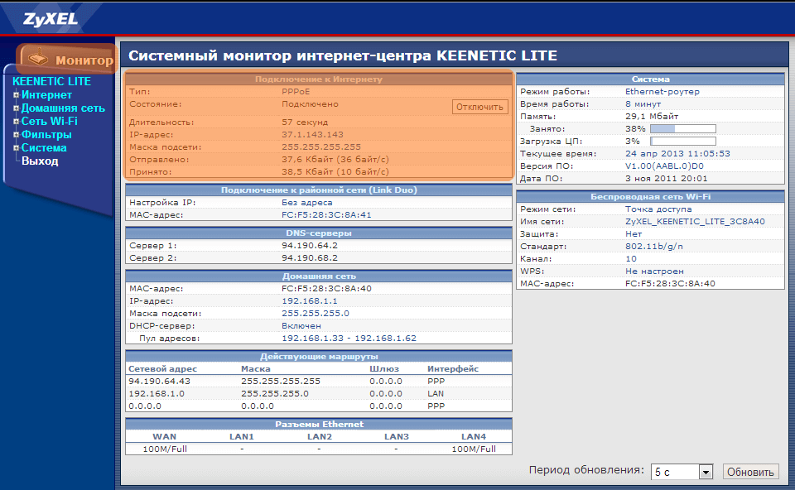Click the IP address 37.1.143.143 value
Image resolution: width=795 pixels, height=490 pixels.
[312, 134]
